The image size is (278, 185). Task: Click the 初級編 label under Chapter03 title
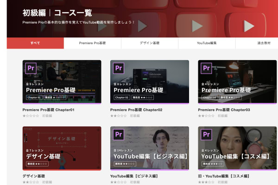coord(222,116)
